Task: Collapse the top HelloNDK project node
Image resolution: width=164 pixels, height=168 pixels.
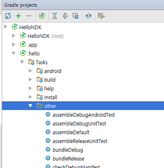Action: point(5,27)
